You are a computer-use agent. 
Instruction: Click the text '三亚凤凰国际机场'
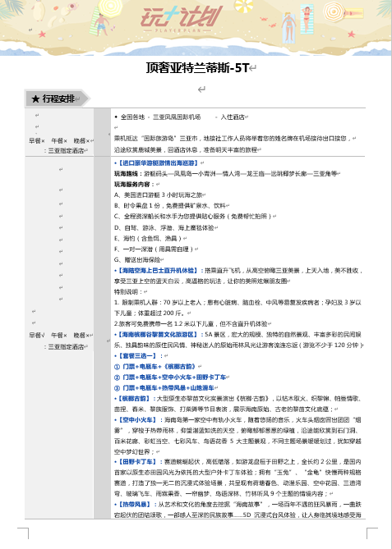click(x=177, y=117)
